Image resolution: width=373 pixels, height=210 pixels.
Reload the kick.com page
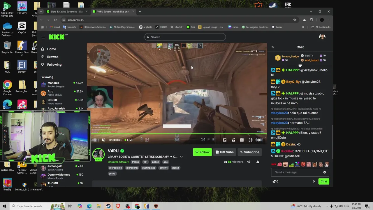point(55,20)
